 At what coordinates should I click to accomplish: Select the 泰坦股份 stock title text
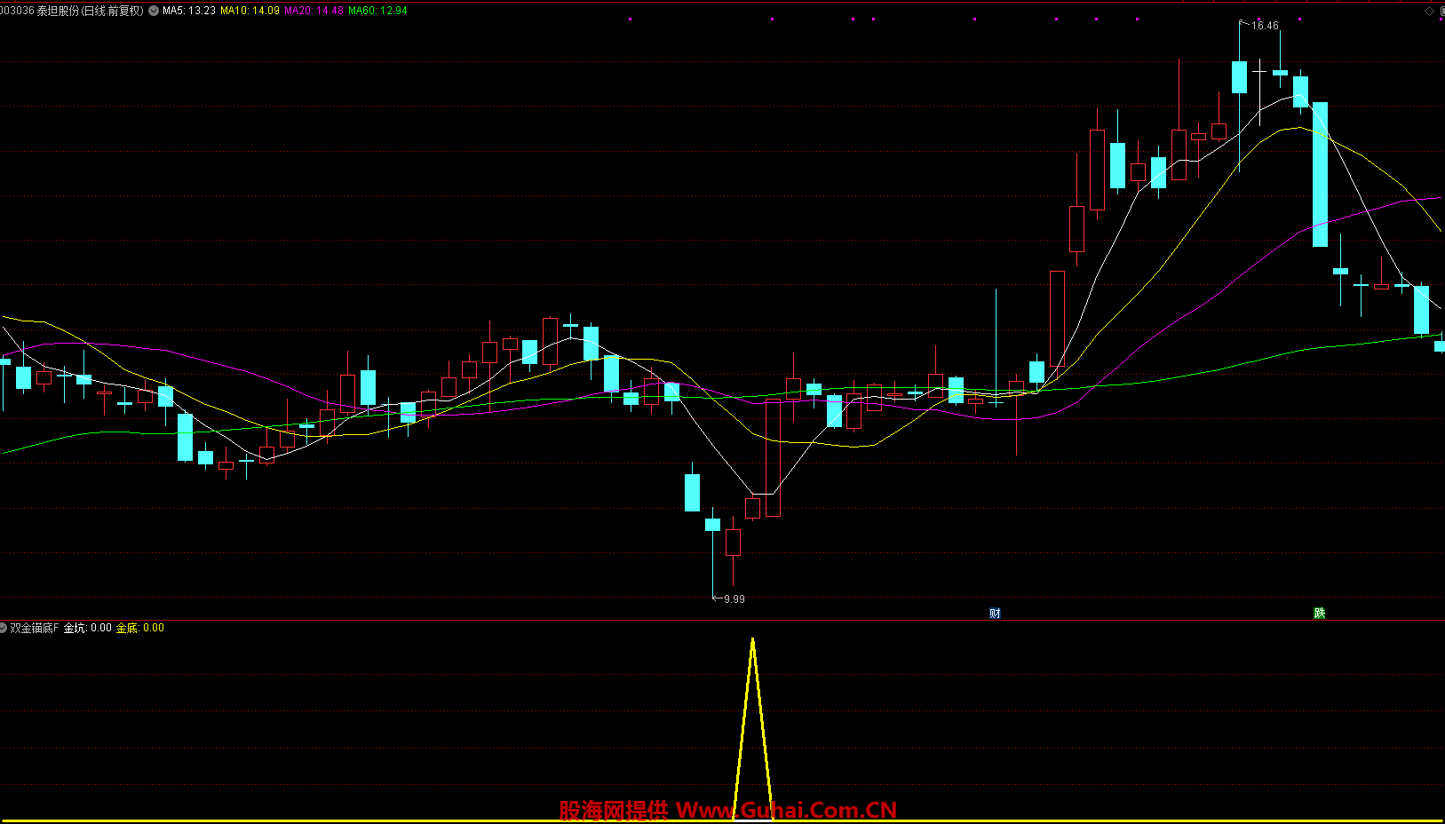coord(59,11)
